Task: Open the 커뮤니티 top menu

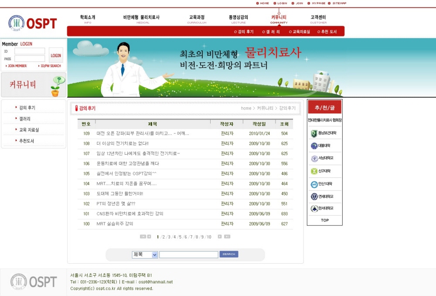Action: (x=279, y=17)
